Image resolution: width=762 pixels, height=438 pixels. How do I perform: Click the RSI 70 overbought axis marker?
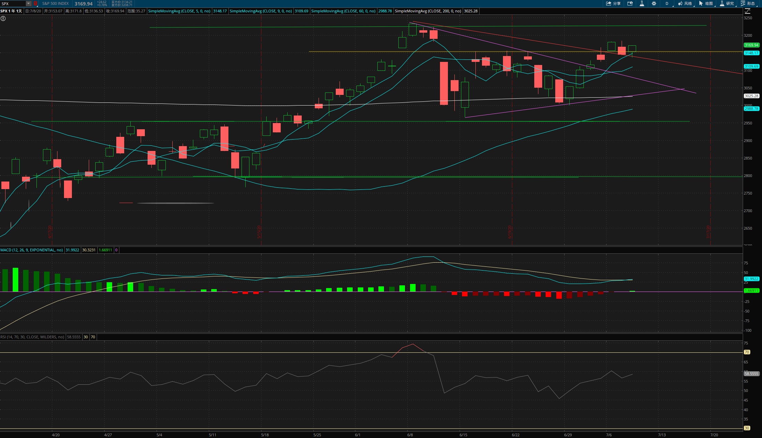click(747, 352)
